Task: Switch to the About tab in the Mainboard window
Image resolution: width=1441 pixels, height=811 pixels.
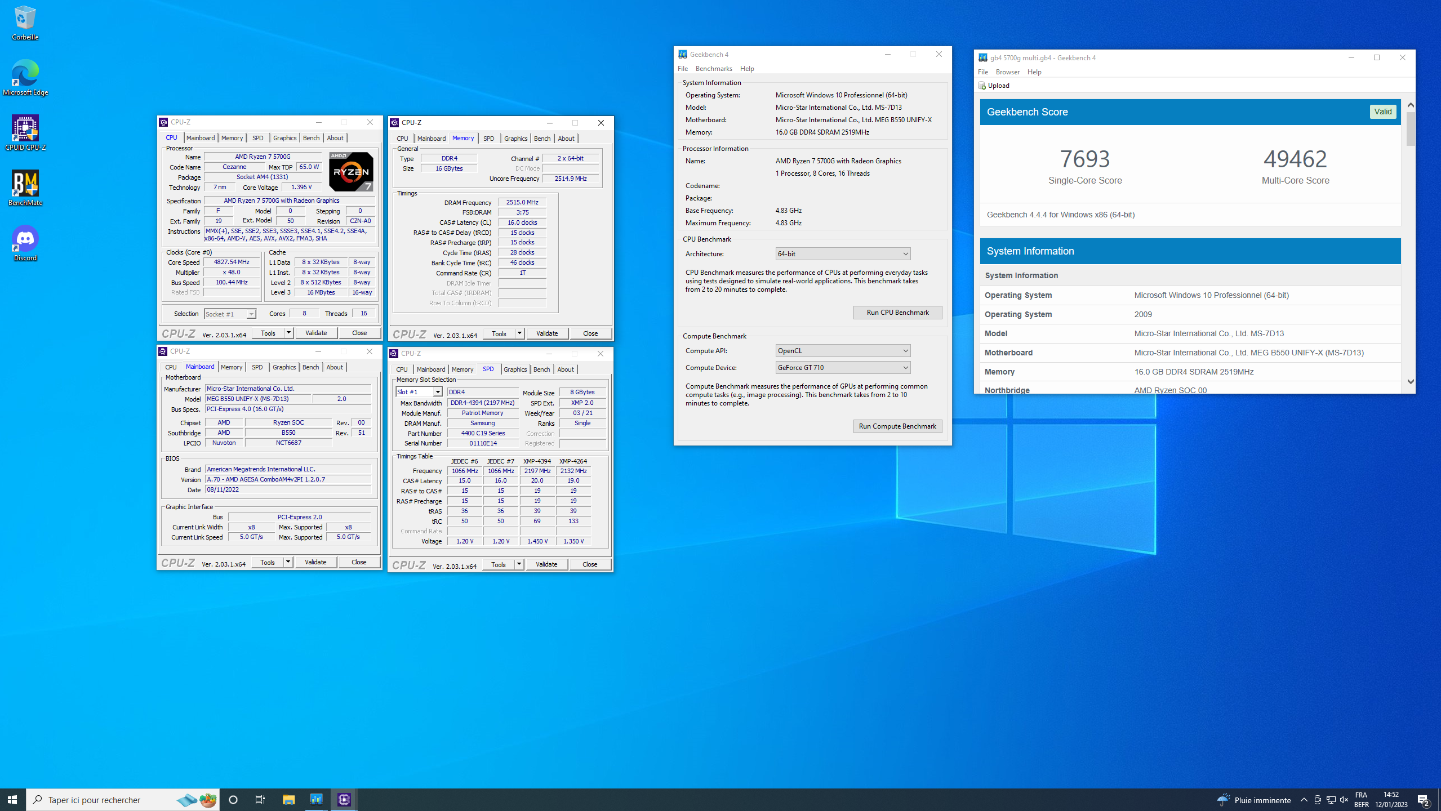Action: pos(335,367)
